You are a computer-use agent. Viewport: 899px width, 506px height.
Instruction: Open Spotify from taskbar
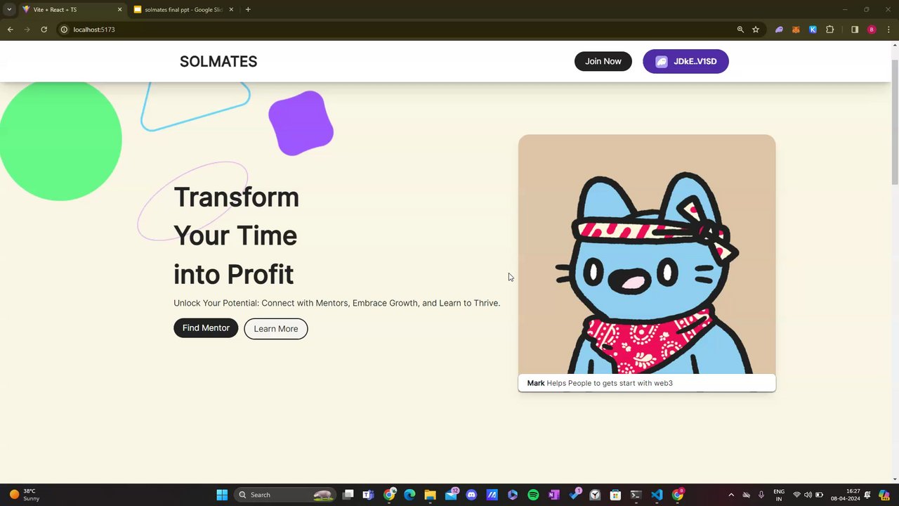533,495
